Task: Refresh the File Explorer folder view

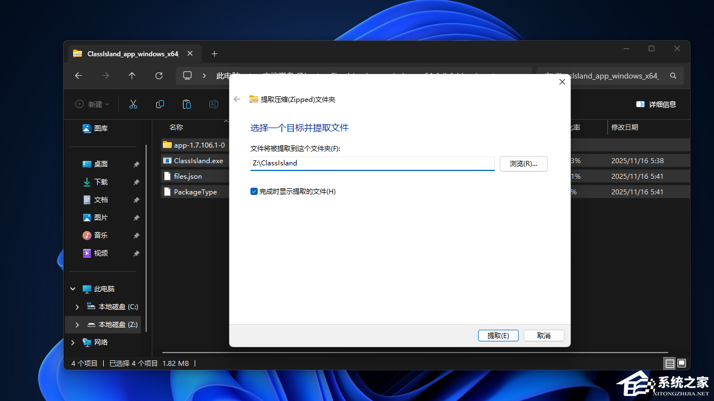Action: [159, 76]
